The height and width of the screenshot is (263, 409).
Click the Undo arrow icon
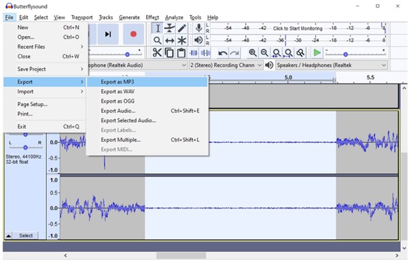[222, 53]
